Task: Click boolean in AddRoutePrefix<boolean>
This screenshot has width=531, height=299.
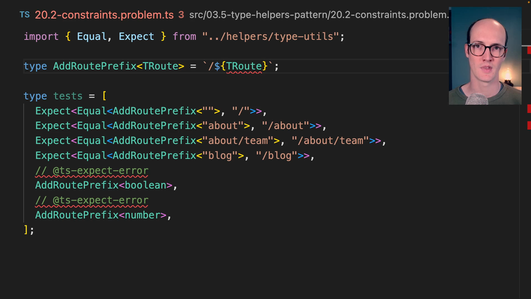Action: click(x=145, y=185)
